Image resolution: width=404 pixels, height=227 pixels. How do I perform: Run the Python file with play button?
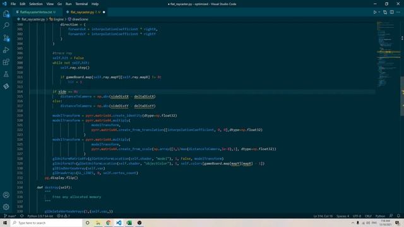click(x=375, y=12)
